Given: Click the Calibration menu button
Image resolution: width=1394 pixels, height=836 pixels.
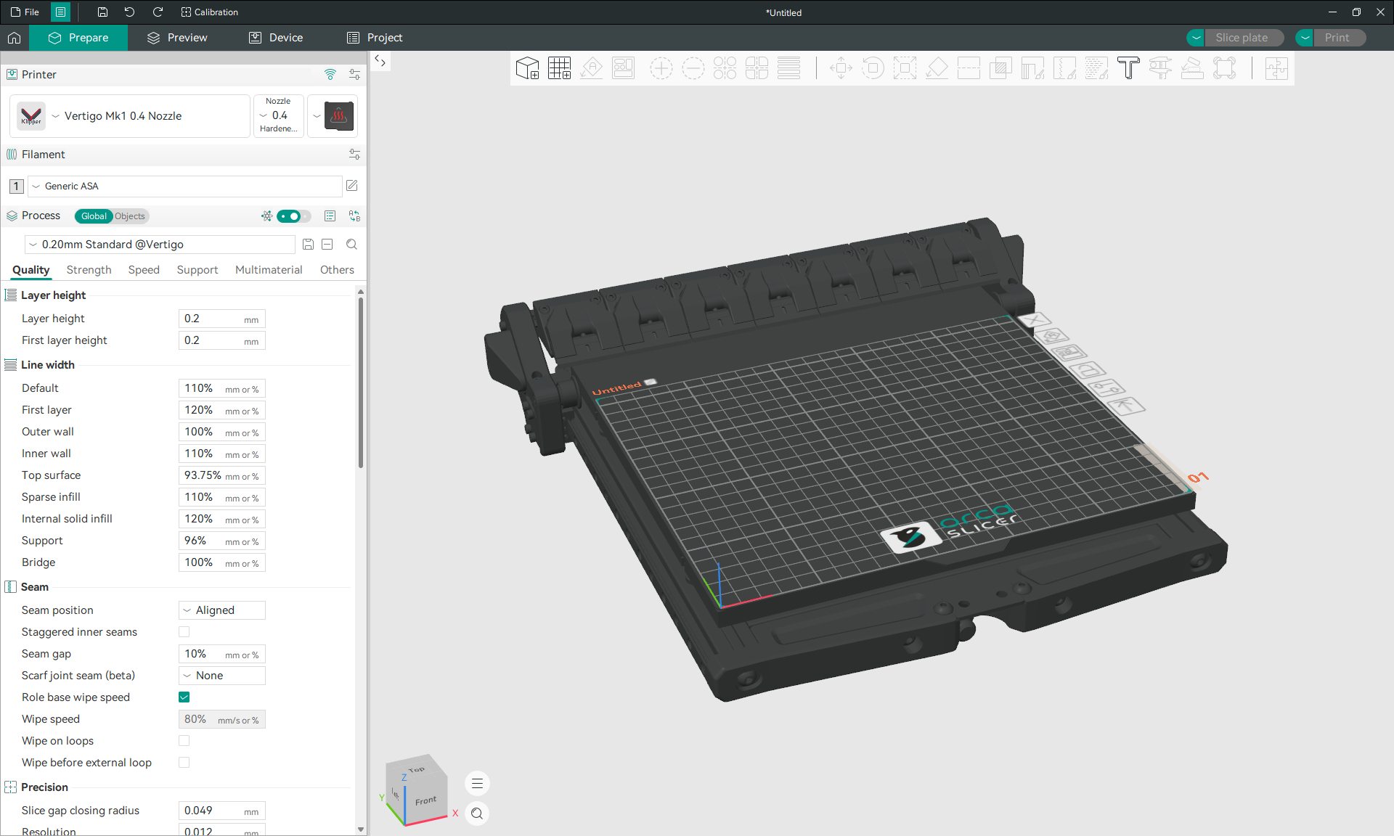Looking at the screenshot, I should click(x=209, y=12).
